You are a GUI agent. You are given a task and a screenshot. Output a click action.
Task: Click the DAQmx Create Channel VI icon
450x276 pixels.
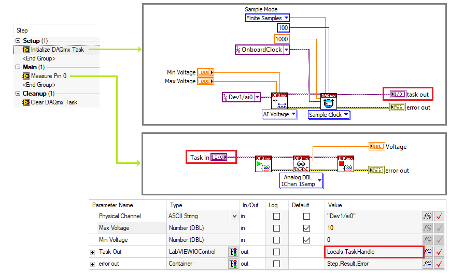[279, 100]
